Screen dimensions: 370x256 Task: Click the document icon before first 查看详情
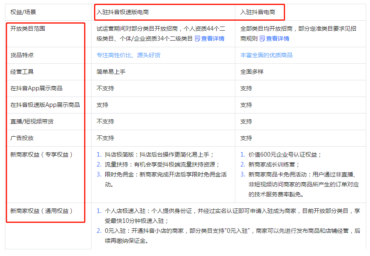pyautogui.click(x=198, y=38)
